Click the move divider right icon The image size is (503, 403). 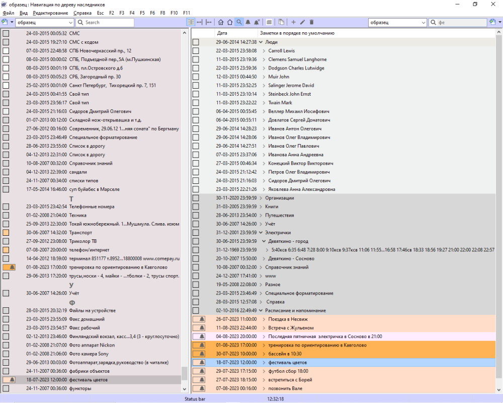(209, 22)
